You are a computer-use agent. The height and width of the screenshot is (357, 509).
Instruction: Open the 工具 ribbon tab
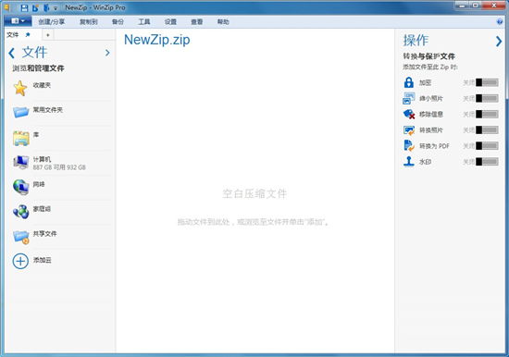tap(144, 22)
